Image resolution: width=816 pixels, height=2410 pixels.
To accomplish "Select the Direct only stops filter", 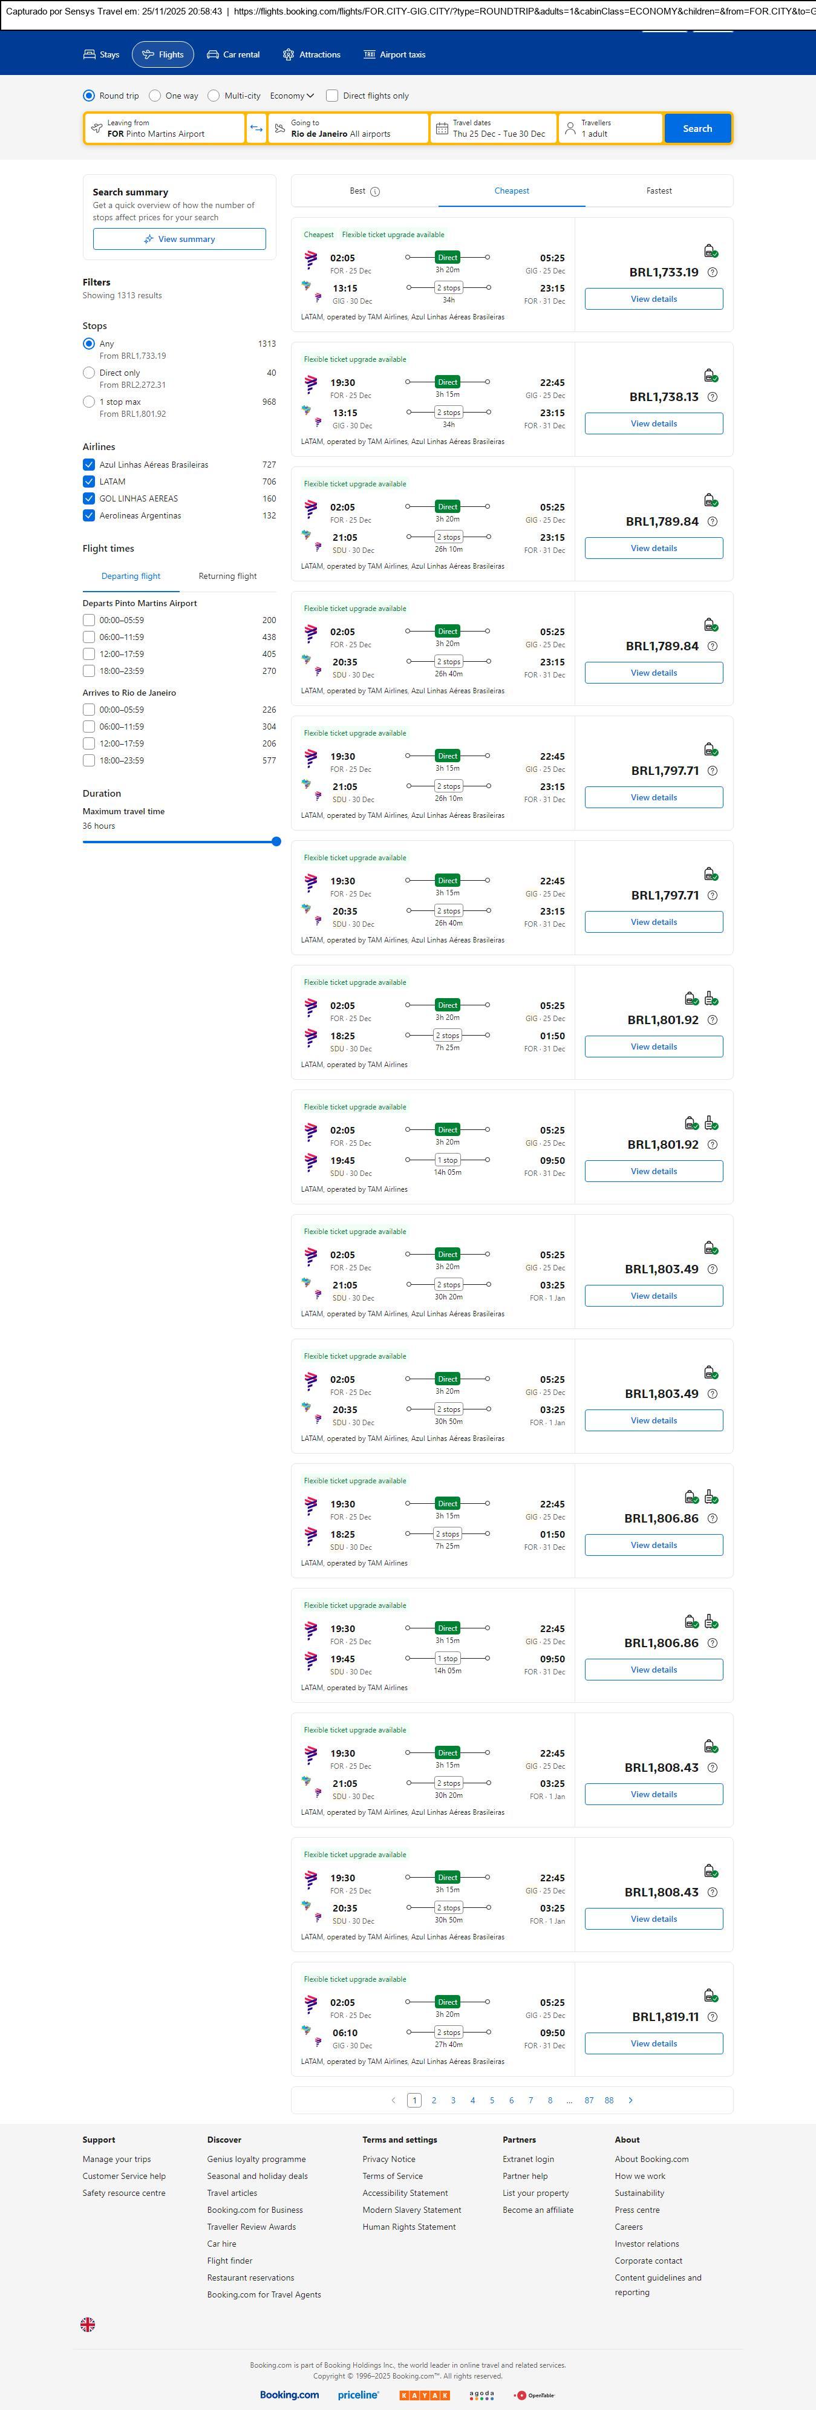I will coord(89,373).
